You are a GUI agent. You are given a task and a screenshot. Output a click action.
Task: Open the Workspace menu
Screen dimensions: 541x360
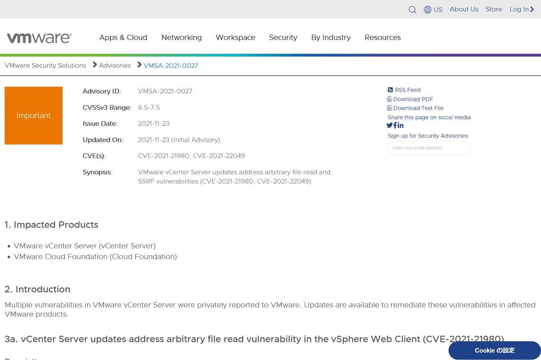(235, 37)
